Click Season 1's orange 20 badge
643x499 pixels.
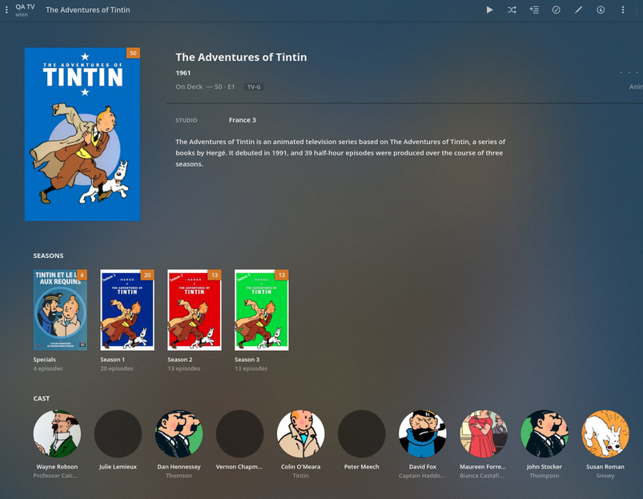tap(147, 275)
